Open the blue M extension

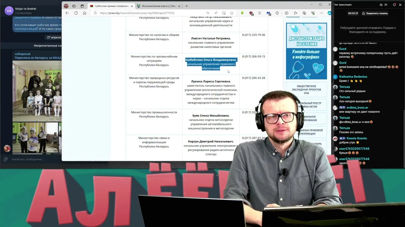268,13
